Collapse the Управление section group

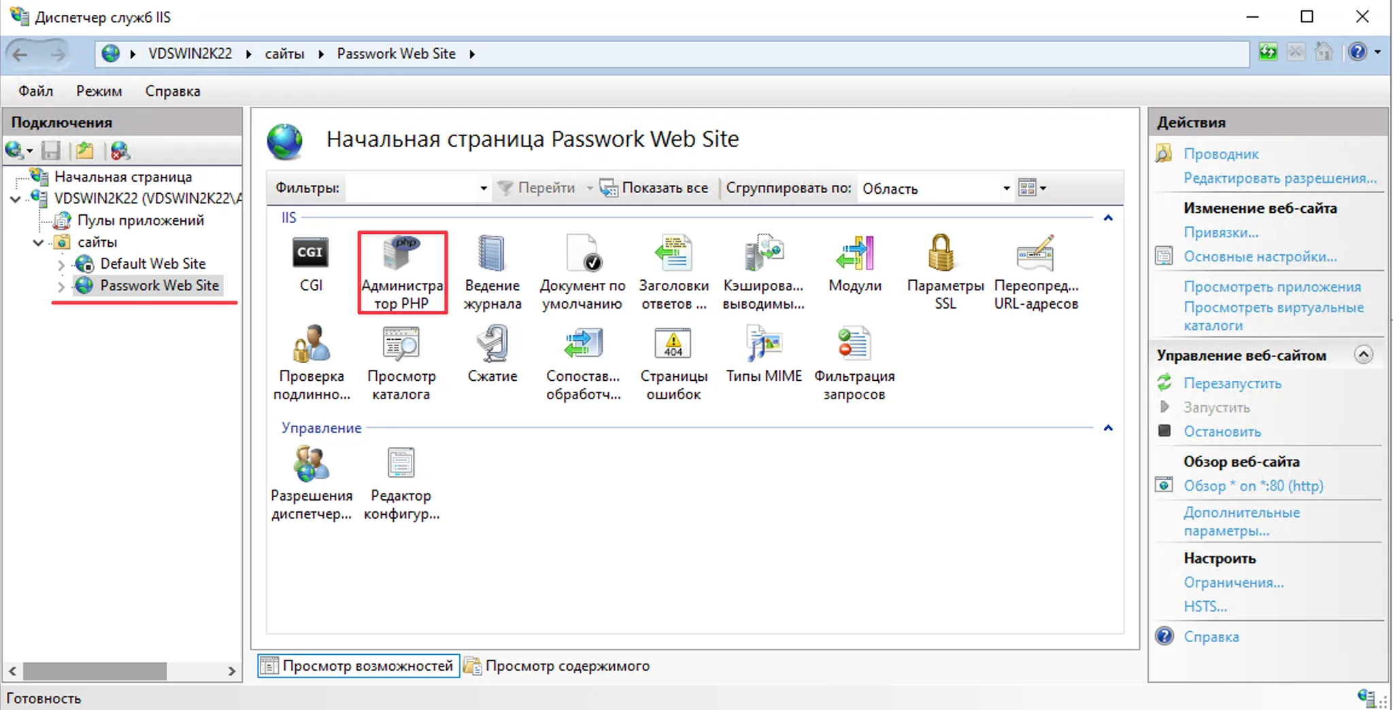(1108, 428)
